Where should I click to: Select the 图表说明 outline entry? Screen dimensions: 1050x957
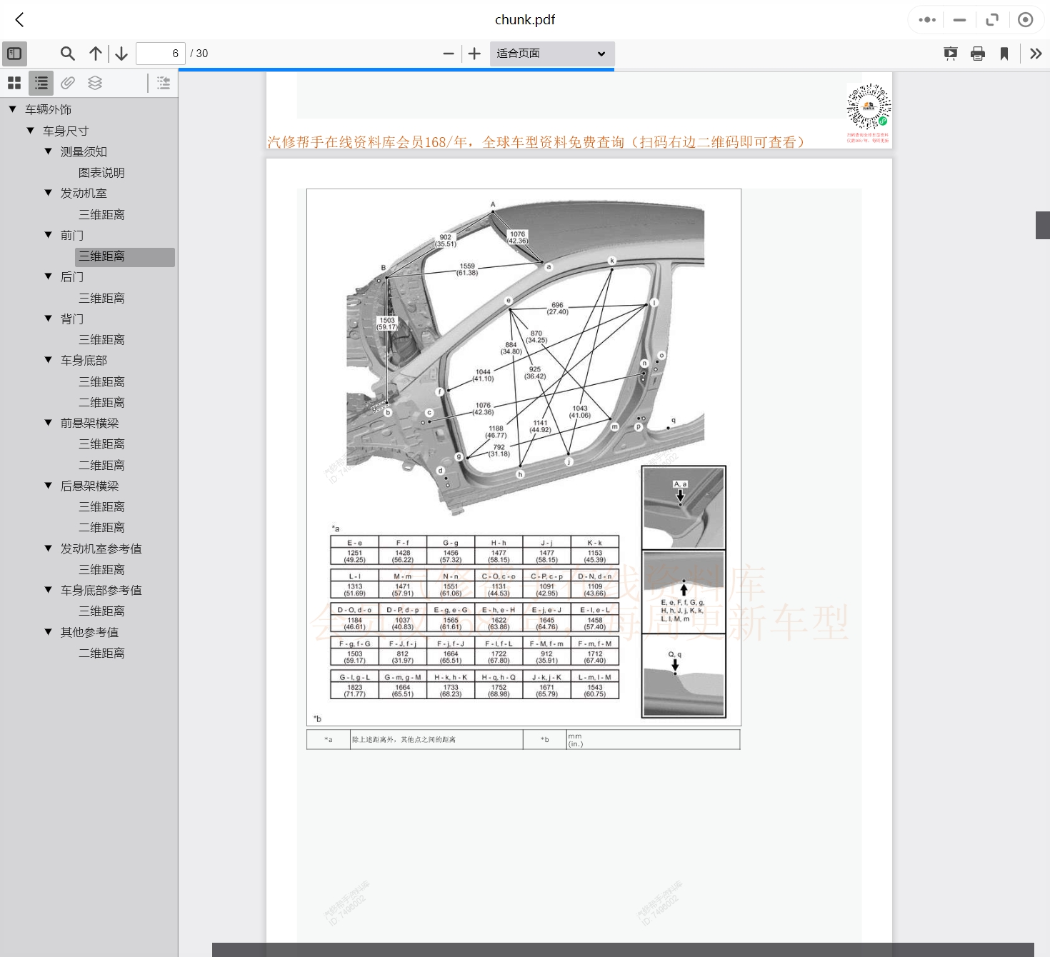(x=102, y=172)
